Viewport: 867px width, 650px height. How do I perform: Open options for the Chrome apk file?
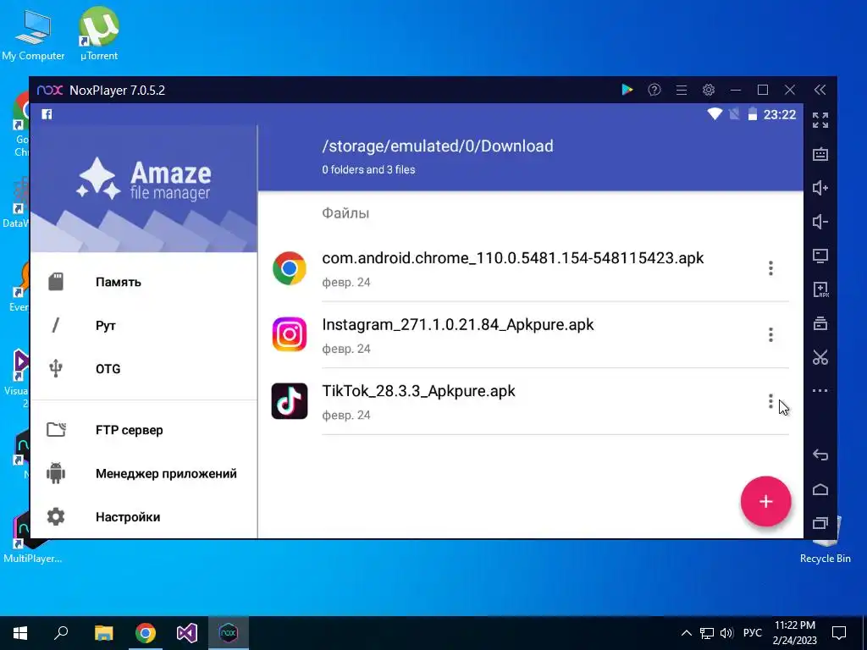click(770, 268)
